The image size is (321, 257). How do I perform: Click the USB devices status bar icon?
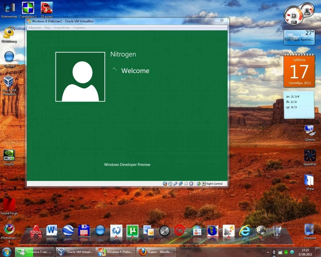click(x=175, y=184)
